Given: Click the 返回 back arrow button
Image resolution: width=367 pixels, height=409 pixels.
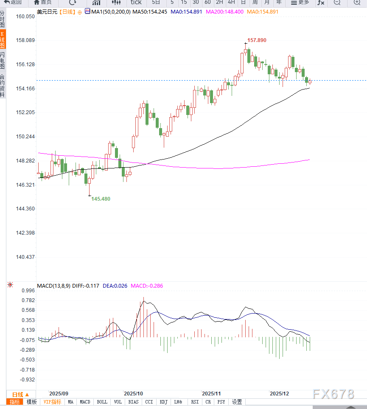Looking at the screenshot, I should pyautogui.click(x=13, y=3).
